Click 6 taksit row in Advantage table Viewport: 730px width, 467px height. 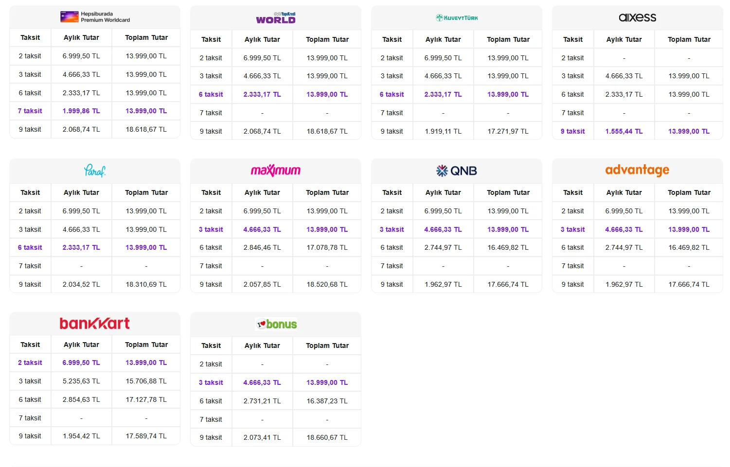coord(637,247)
